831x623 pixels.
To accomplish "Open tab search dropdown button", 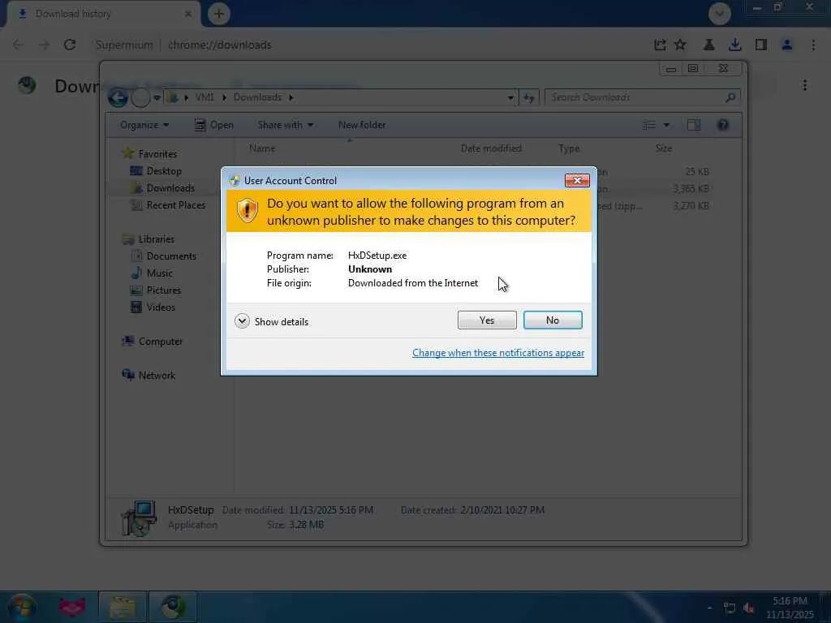I will point(719,14).
